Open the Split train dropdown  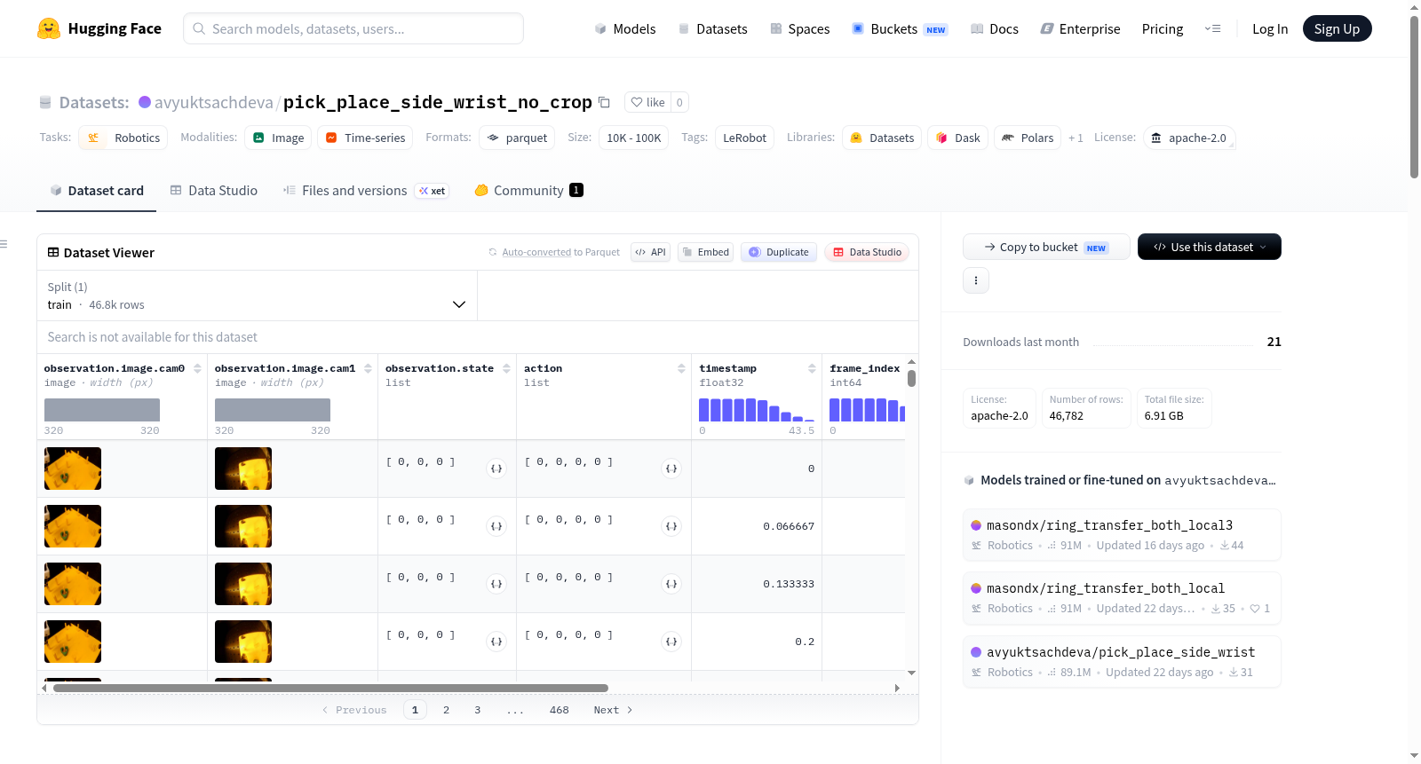[257, 295]
